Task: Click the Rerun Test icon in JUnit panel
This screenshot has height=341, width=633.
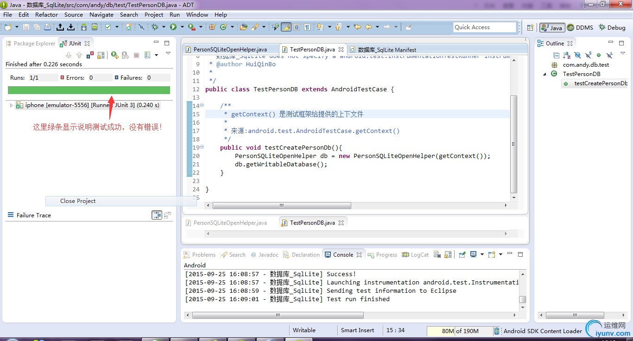Action: [114, 55]
